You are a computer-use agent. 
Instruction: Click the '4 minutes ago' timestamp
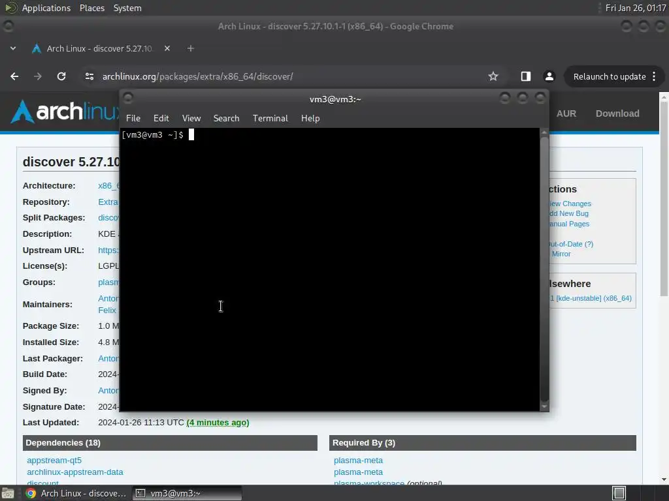coord(218,423)
